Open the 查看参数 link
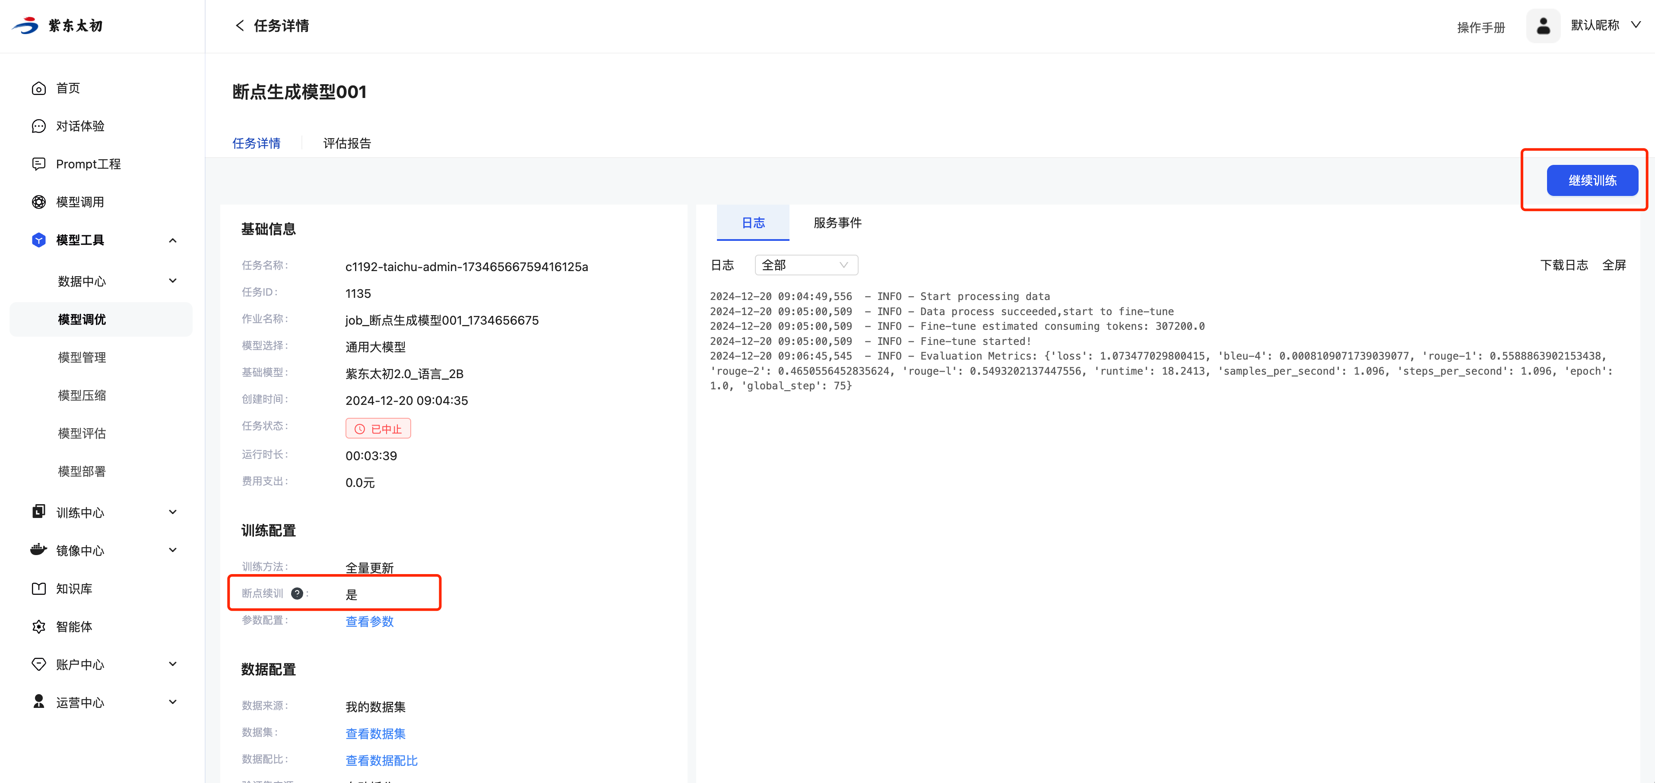The height and width of the screenshot is (783, 1655). click(369, 621)
